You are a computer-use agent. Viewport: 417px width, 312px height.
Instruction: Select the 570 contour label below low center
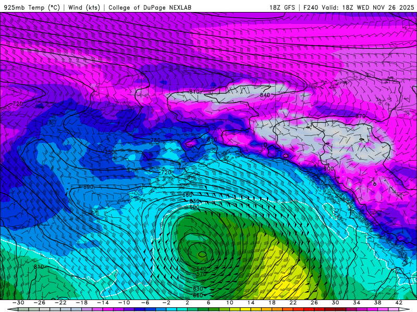pyautogui.click(x=201, y=274)
